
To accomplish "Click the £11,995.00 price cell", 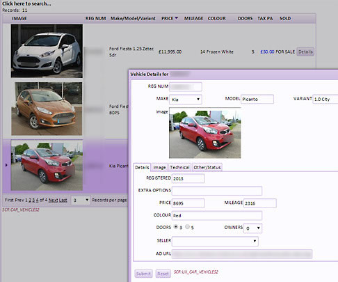I will [170, 52].
